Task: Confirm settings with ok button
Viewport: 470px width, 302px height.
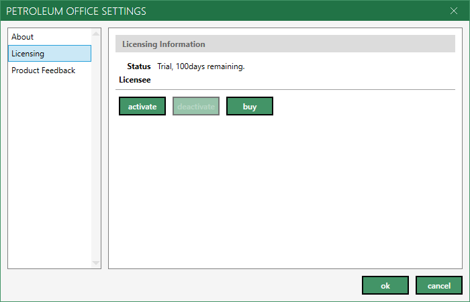Action: coord(385,285)
